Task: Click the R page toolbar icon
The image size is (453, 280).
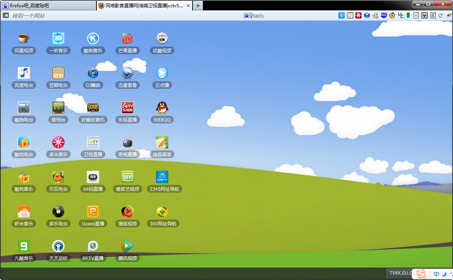Action: [x=433, y=15]
